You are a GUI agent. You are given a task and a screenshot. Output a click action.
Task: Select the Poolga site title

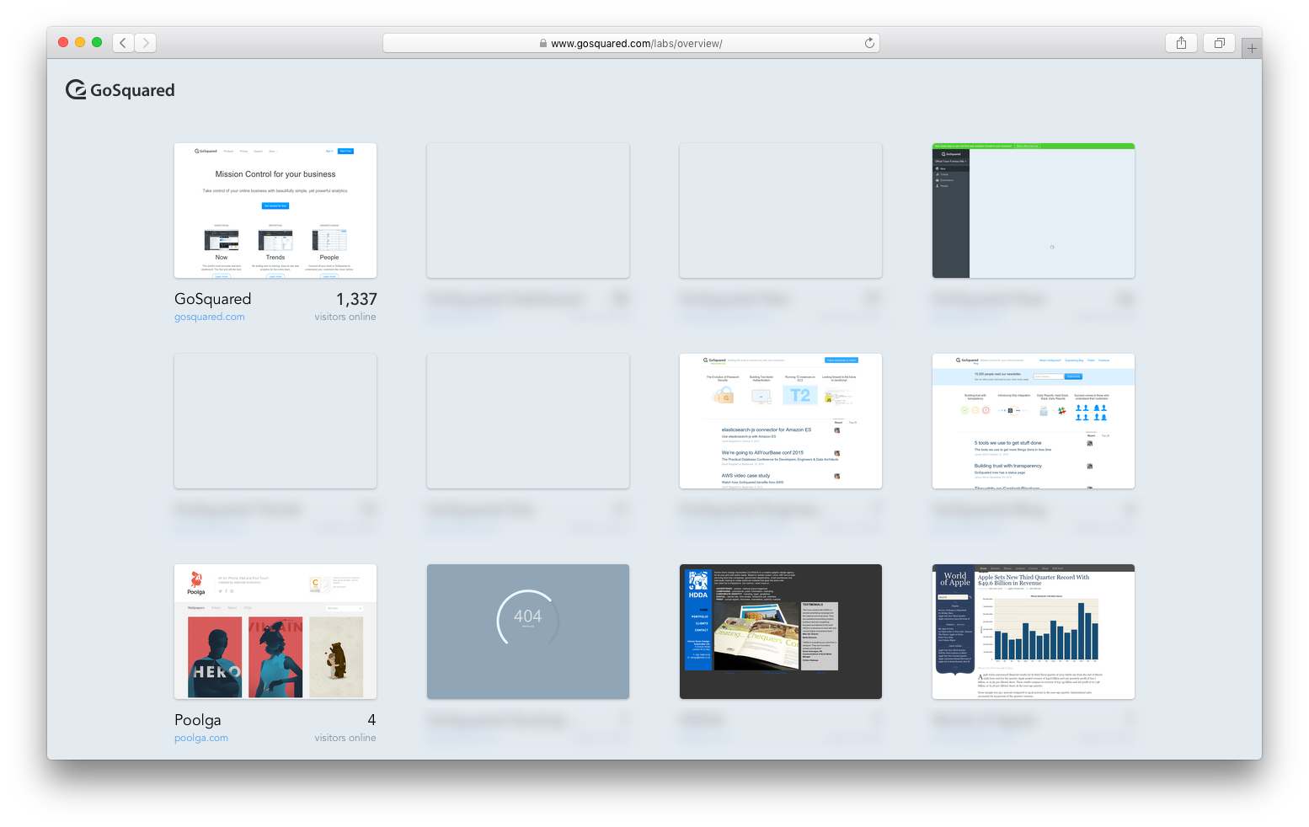pos(198,720)
